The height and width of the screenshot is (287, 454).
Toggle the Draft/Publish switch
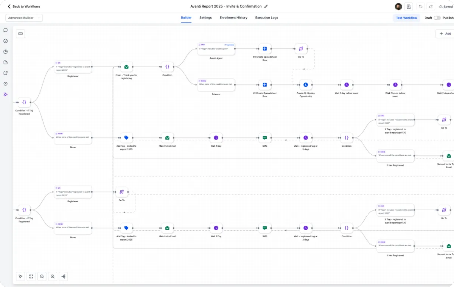[437, 18]
